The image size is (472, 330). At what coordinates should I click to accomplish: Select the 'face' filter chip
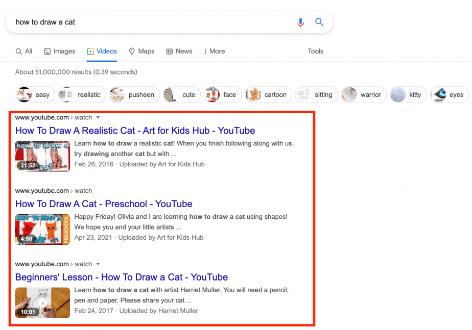(222, 95)
